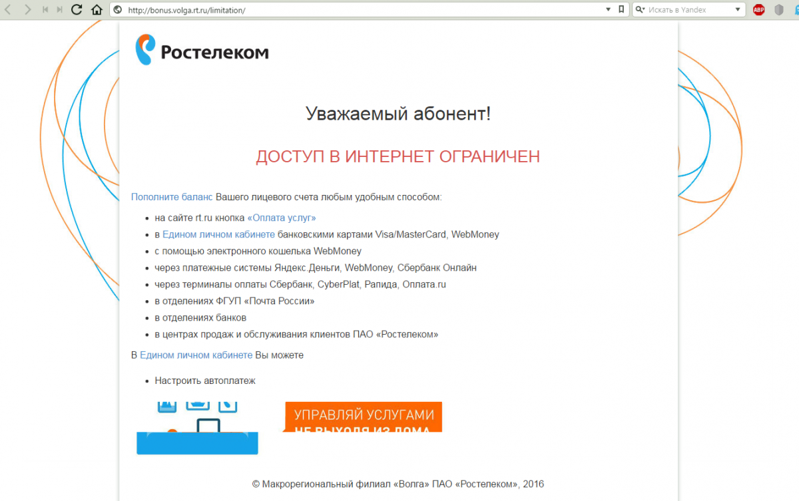Click the copyright footer «Макрорегиональный филиал «Волга»»
This screenshot has height=501, width=799.
(x=398, y=484)
